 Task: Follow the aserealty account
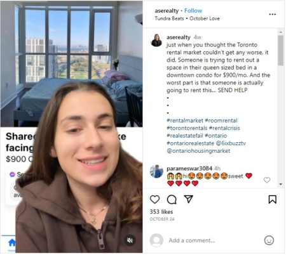(x=193, y=11)
